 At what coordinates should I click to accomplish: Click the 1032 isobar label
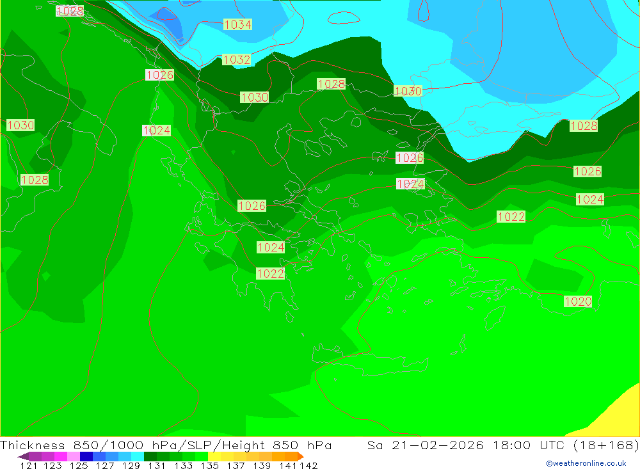(x=236, y=60)
